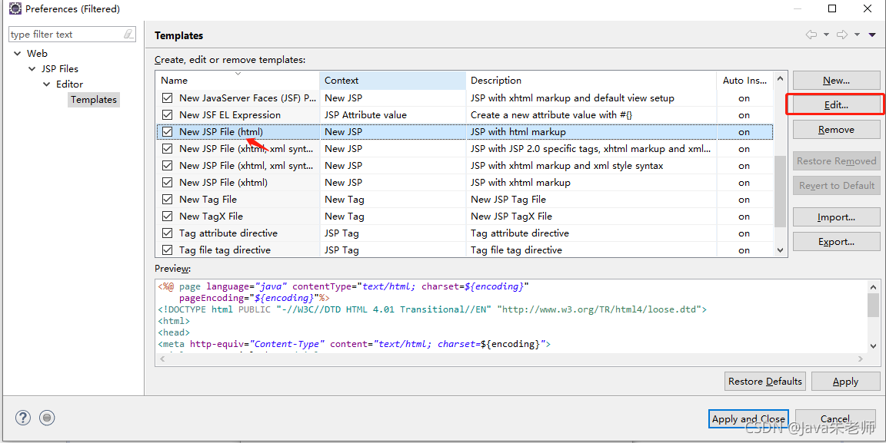Uncheck New JSF EL Expression template

pos(167,114)
